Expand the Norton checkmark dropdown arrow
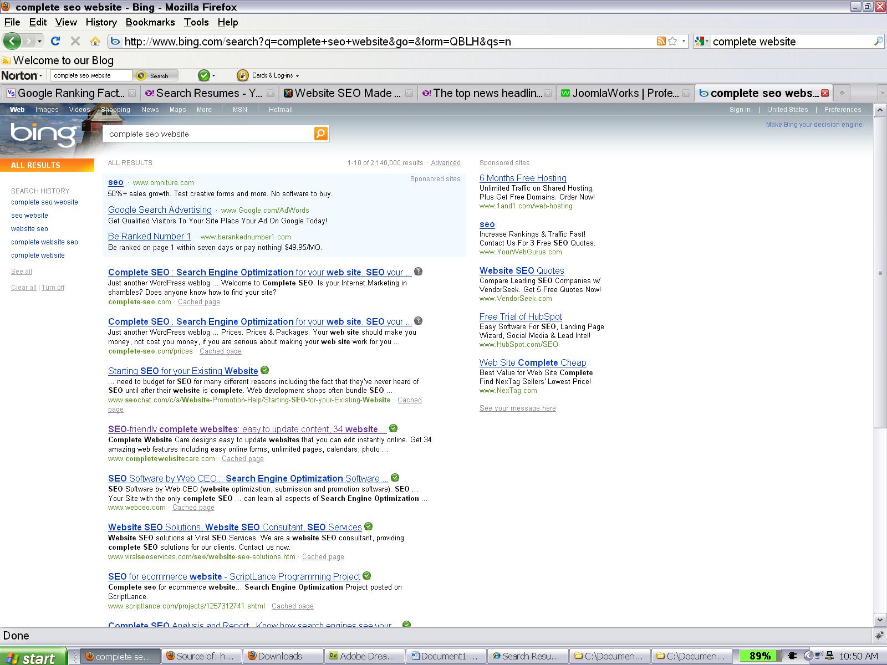This screenshot has height=665, width=887. click(214, 76)
